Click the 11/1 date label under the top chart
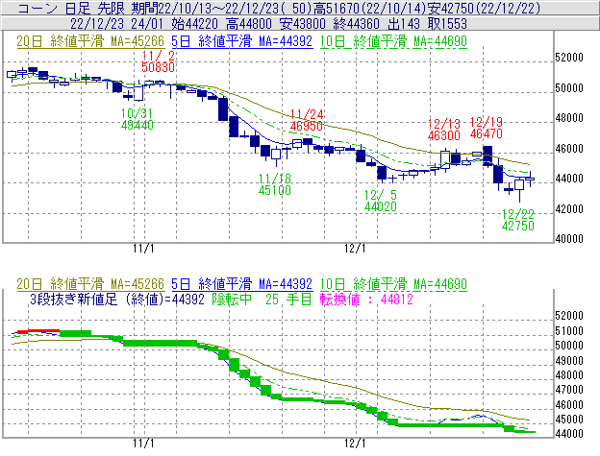 tap(143, 249)
